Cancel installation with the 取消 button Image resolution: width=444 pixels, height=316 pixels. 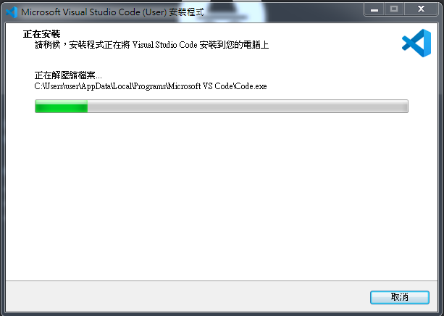coord(400,297)
